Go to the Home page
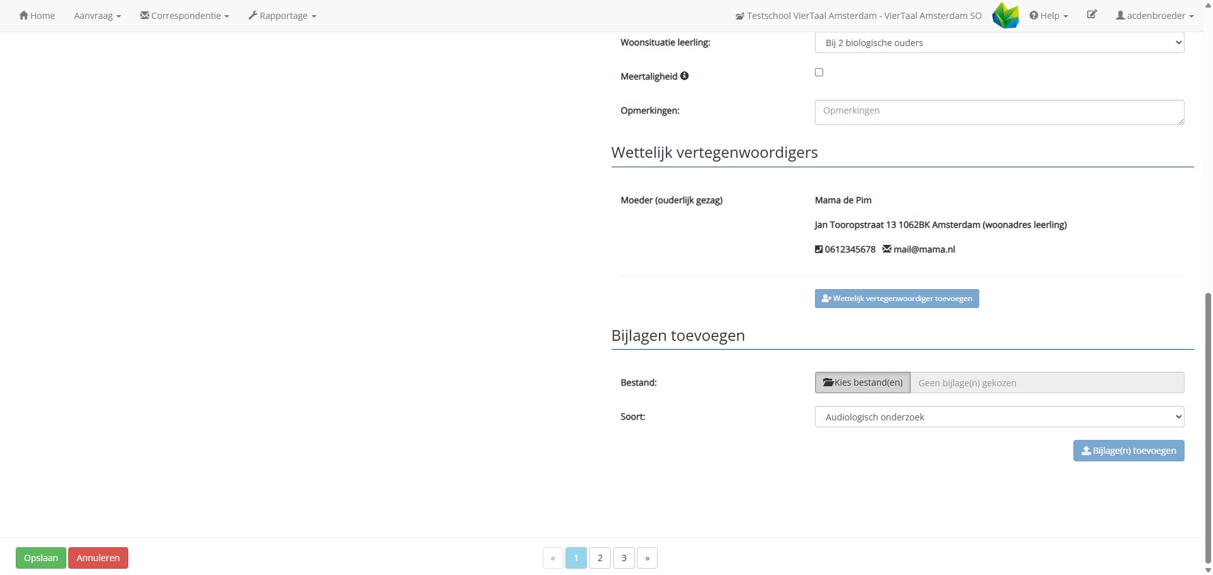This screenshot has height=575, width=1213. pos(37,16)
